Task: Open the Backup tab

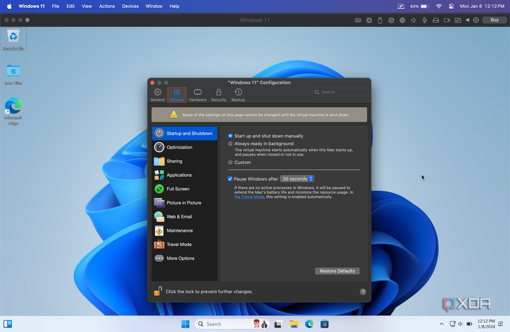Action: click(x=238, y=95)
